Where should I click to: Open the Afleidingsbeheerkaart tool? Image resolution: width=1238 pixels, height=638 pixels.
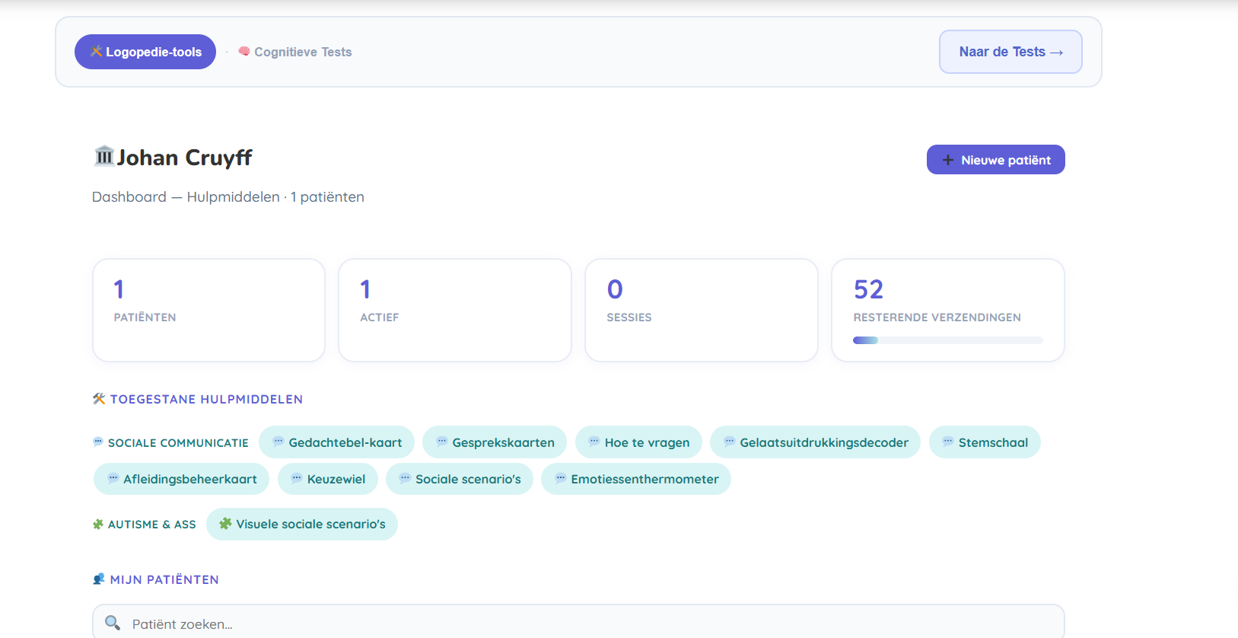(x=181, y=479)
